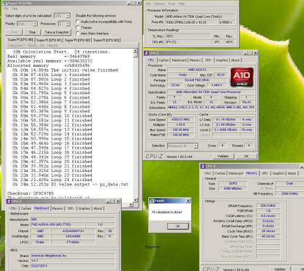Open the Priority dropdown in Super PI
Viewport: 304px width, 271px height.
pos(35,24)
